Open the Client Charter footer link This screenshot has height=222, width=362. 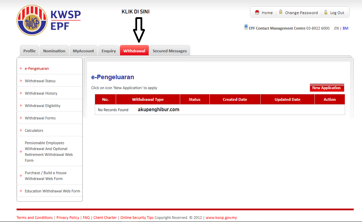tap(105, 218)
